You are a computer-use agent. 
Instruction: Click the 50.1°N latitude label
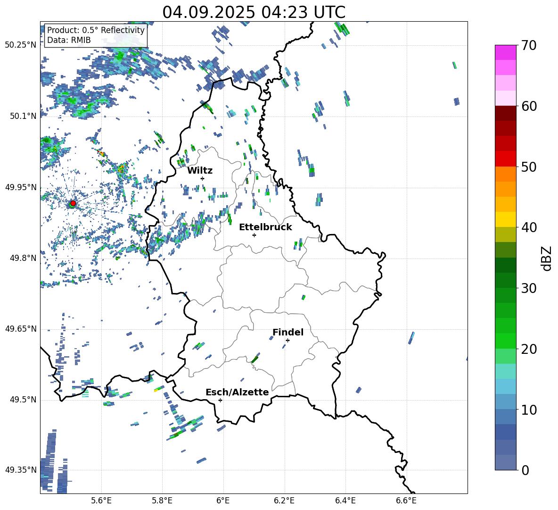[23, 116]
